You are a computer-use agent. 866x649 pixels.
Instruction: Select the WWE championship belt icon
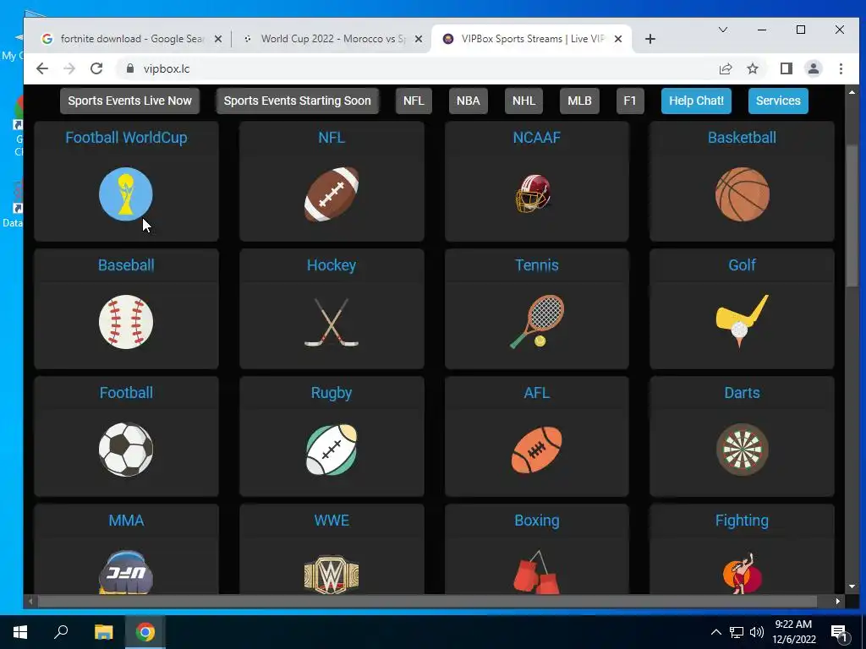click(332, 575)
